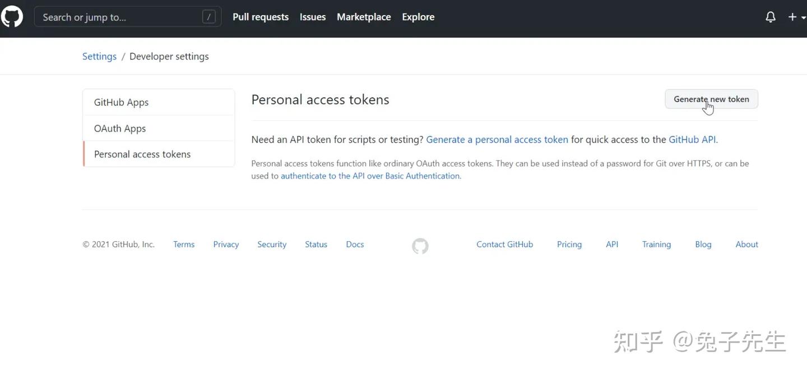Go to Pull requests

pyautogui.click(x=260, y=17)
